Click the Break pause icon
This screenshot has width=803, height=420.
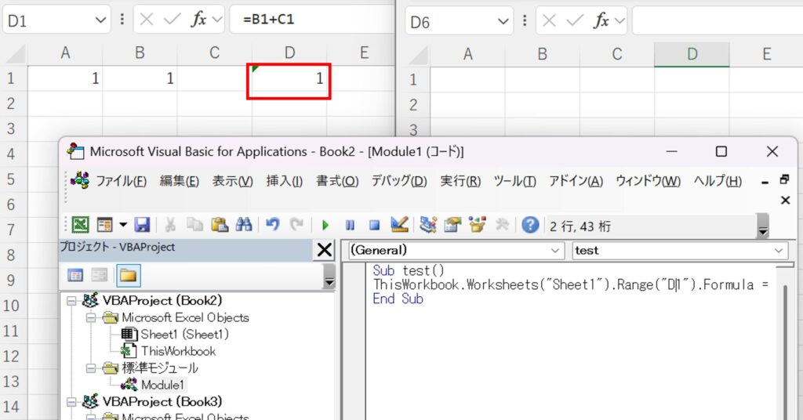(x=350, y=225)
